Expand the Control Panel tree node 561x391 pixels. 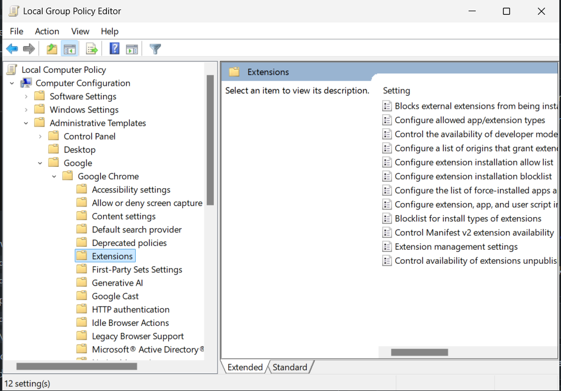pyautogui.click(x=40, y=137)
